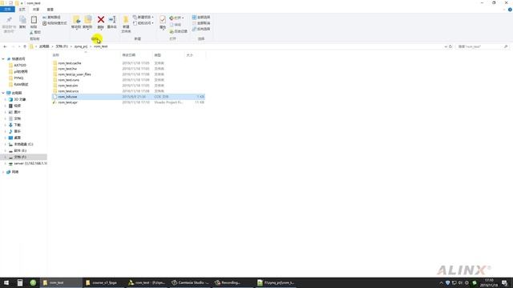Viewport: 513px width, 288px height.
Task: Expand the Local Disk (C:) node
Action: click(x=6, y=144)
